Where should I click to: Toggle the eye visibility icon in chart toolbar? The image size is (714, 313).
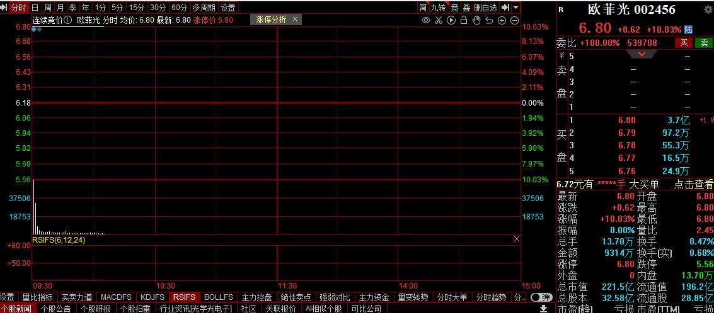coord(426,20)
